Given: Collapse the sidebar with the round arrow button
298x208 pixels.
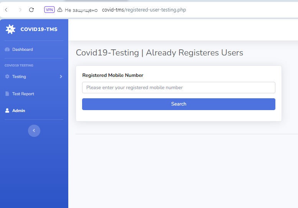Looking at the screenshot, I should pos(34,131).
